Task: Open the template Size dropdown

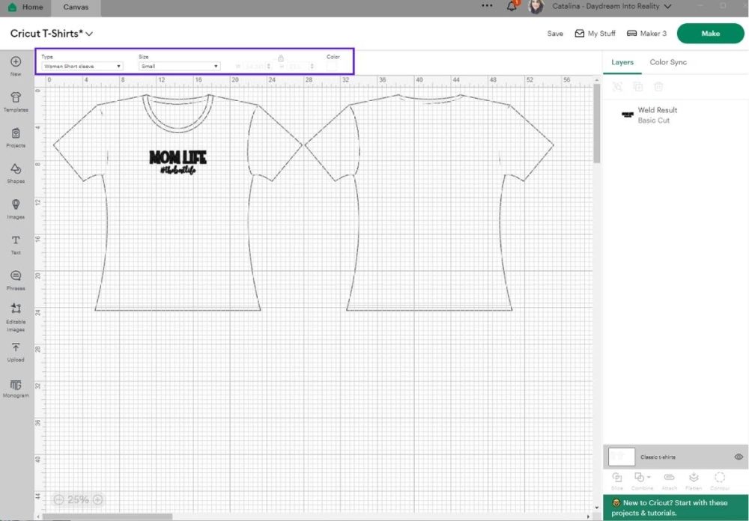Action: 179,66
